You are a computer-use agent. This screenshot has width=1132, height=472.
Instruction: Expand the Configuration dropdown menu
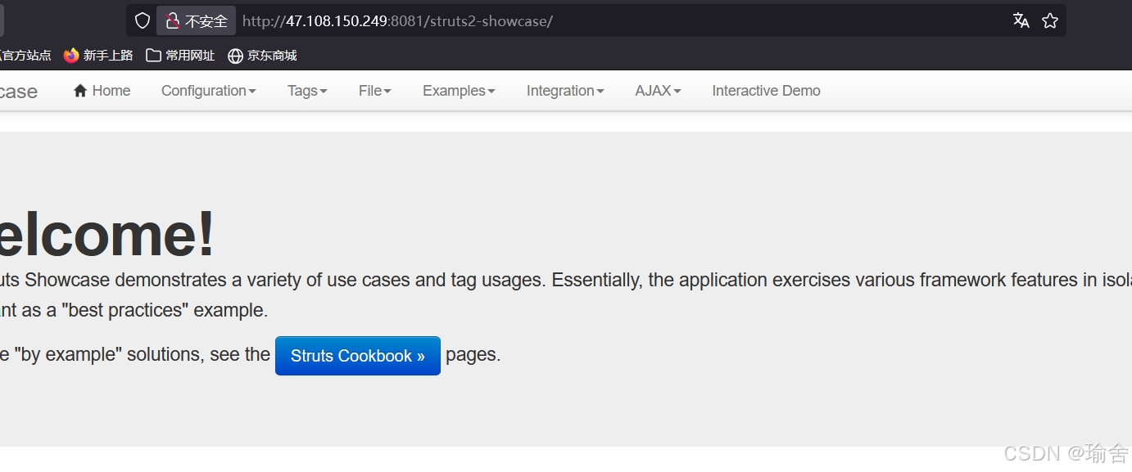point(209,91)
